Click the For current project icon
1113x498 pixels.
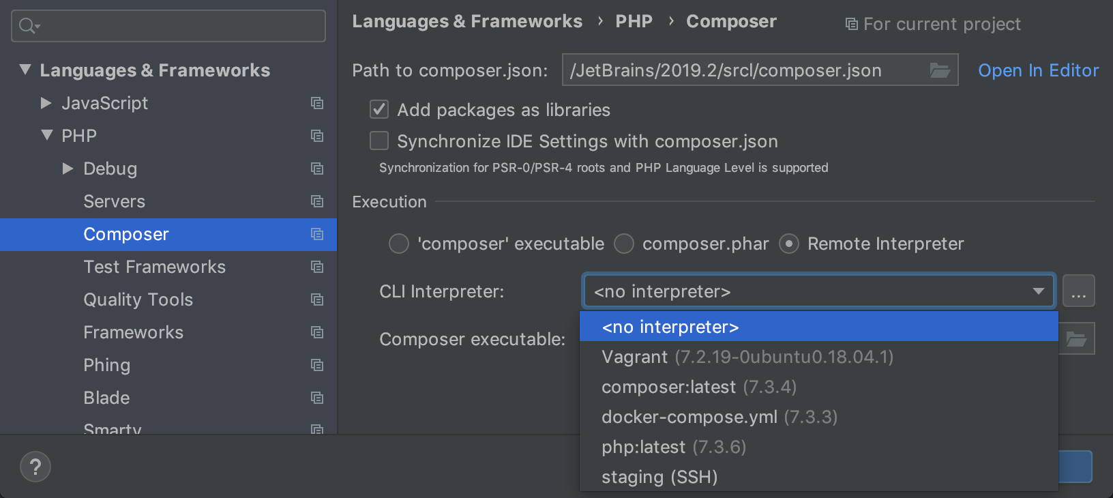pos(852,25)
